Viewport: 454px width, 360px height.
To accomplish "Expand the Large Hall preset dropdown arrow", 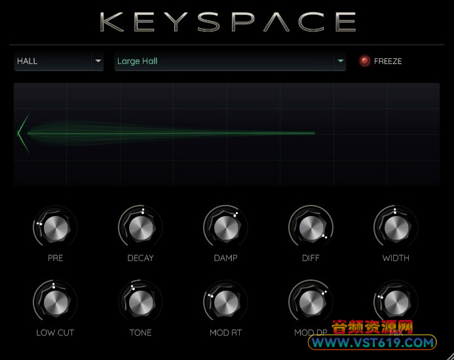I will point(340,61).
